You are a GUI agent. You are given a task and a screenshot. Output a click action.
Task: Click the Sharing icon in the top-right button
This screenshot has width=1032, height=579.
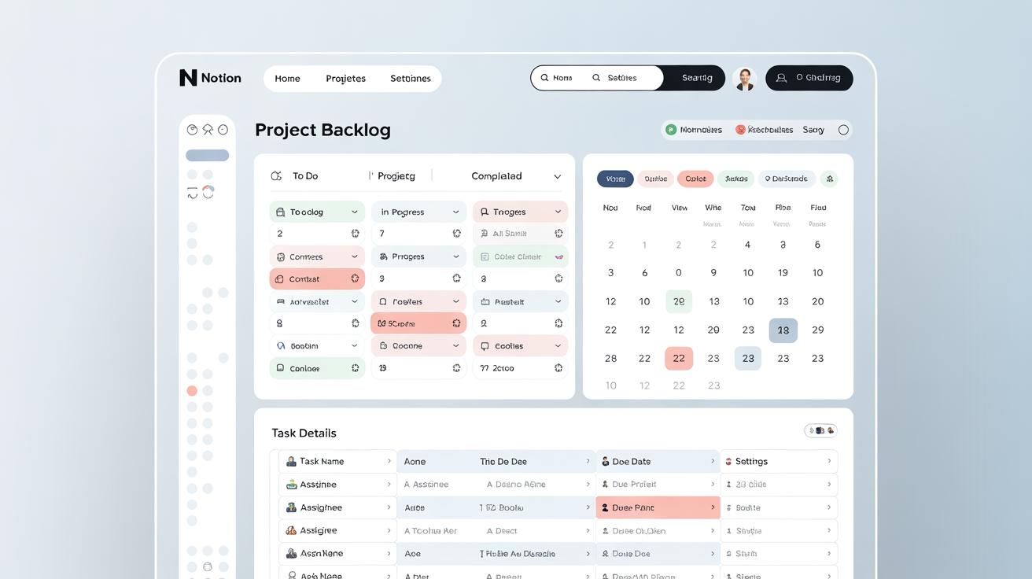781,78
